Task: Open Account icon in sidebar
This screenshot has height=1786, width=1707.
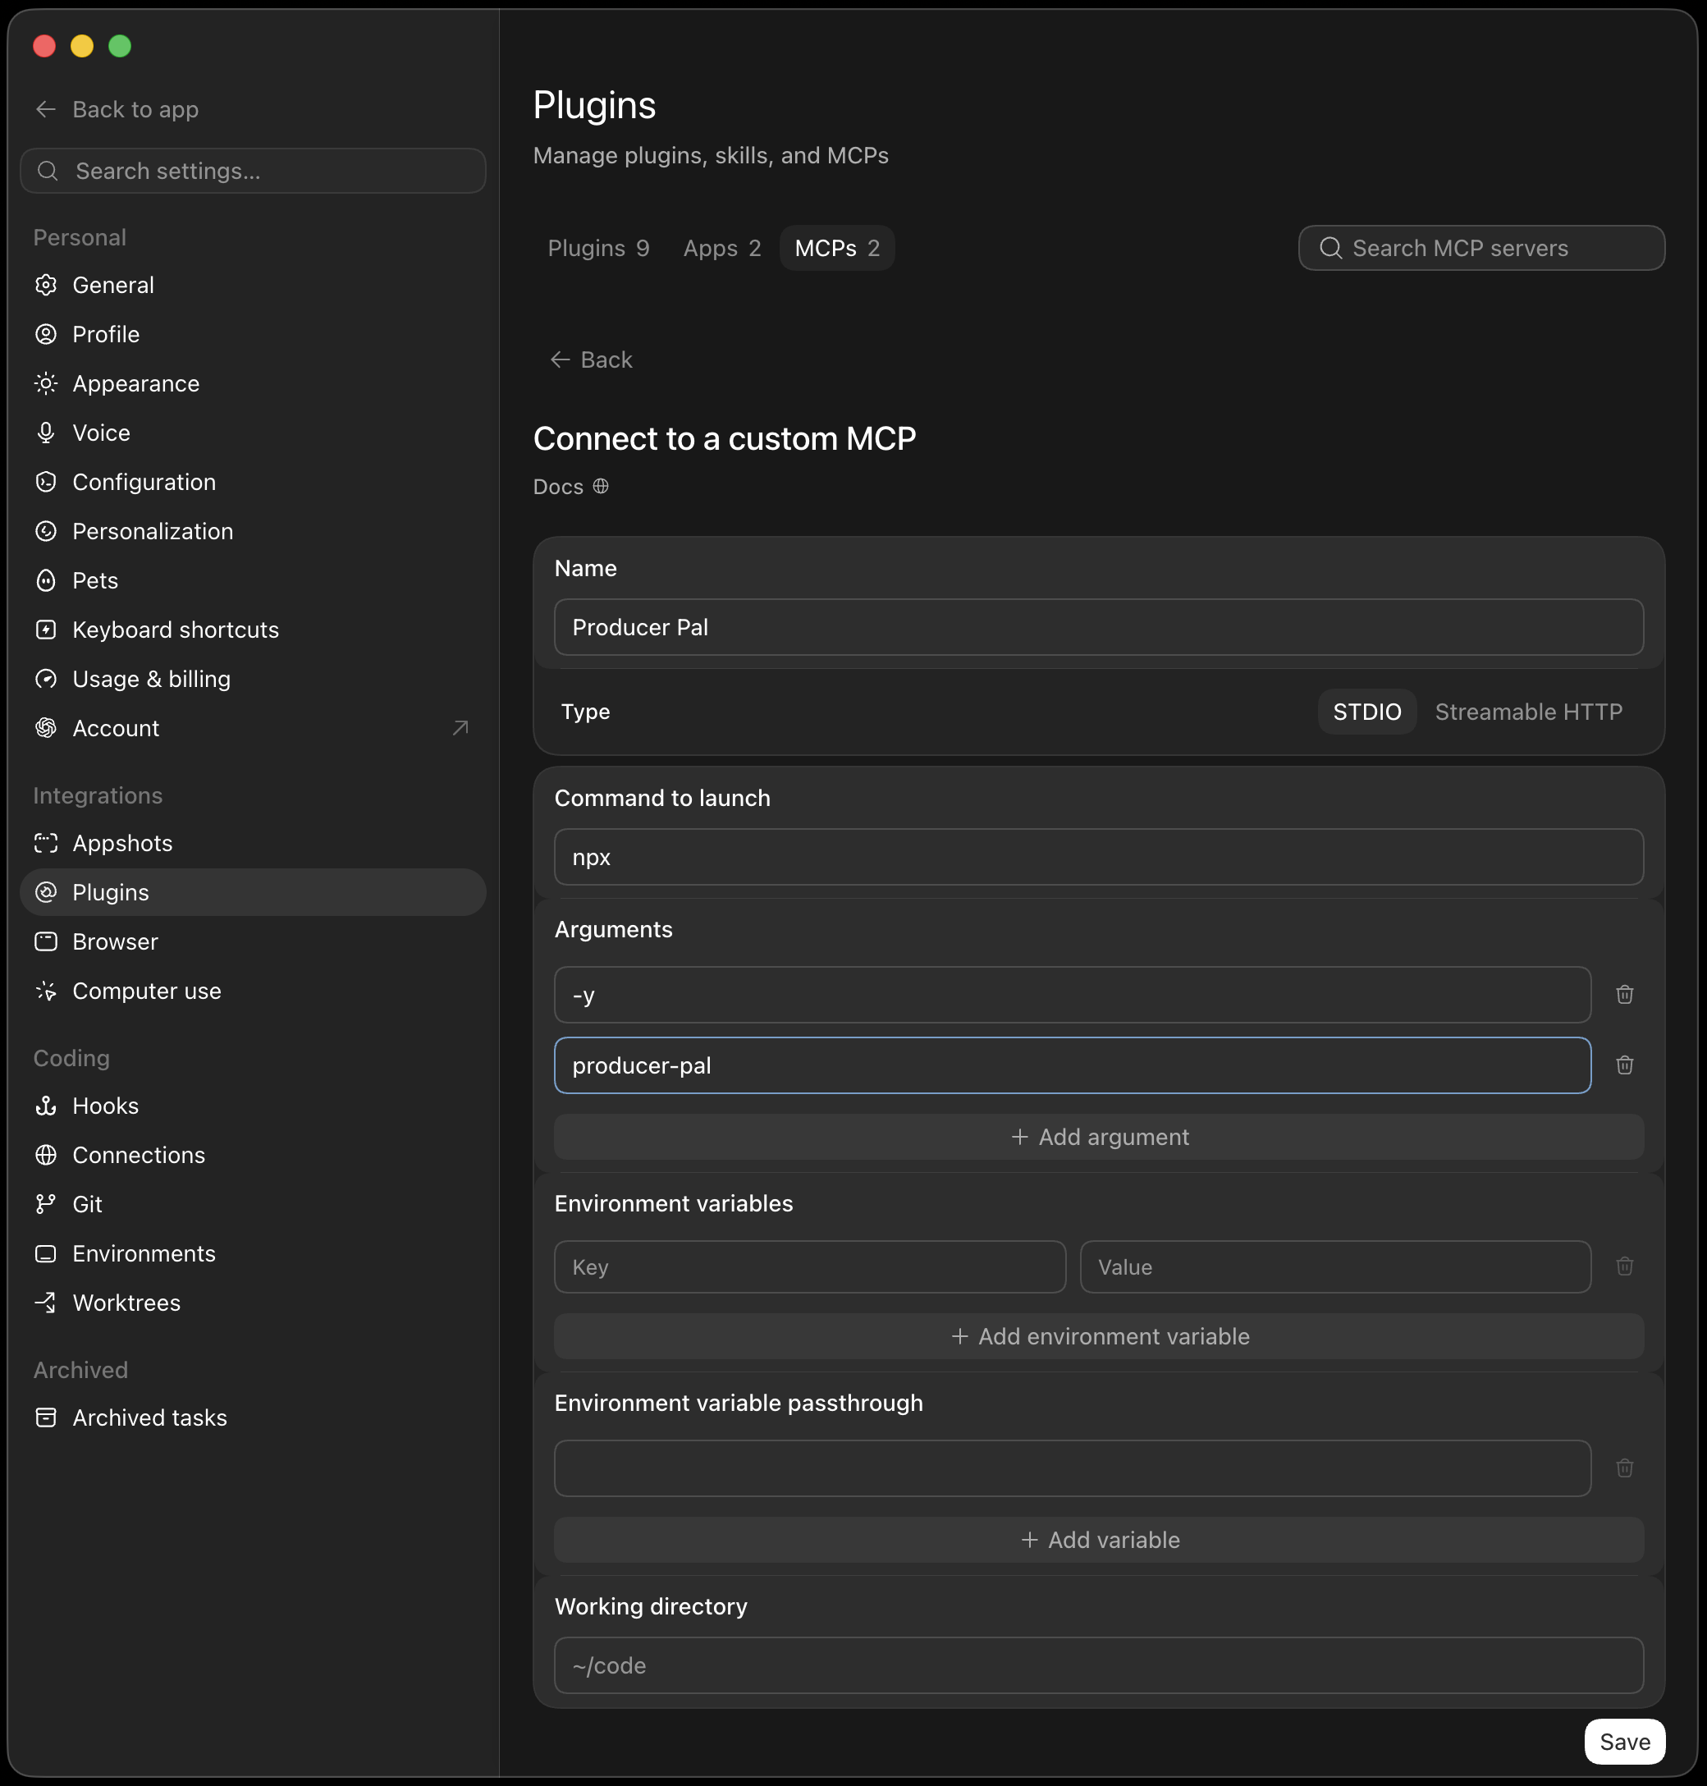Action: pos(45,728)
